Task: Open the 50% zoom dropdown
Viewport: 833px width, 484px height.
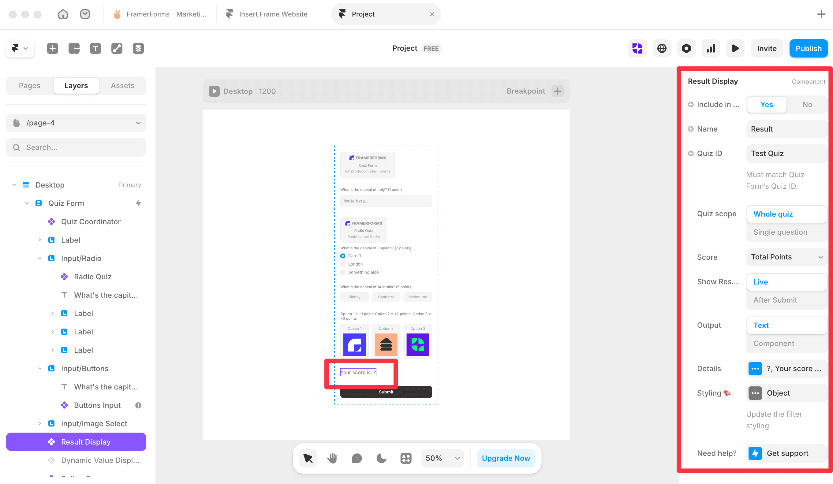Action: click(442, 458)
